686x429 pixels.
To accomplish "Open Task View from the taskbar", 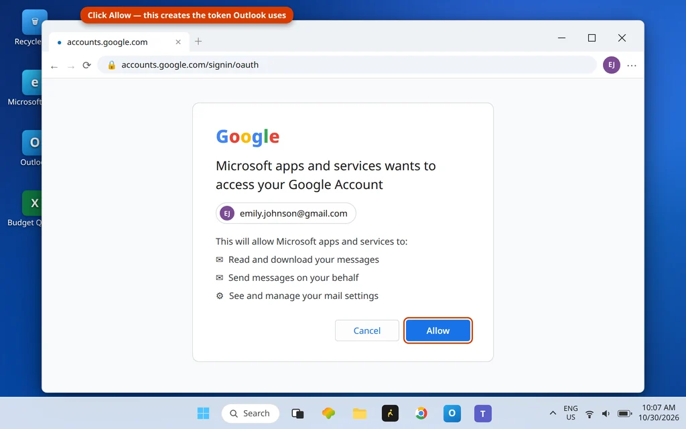I will [297, 413].
